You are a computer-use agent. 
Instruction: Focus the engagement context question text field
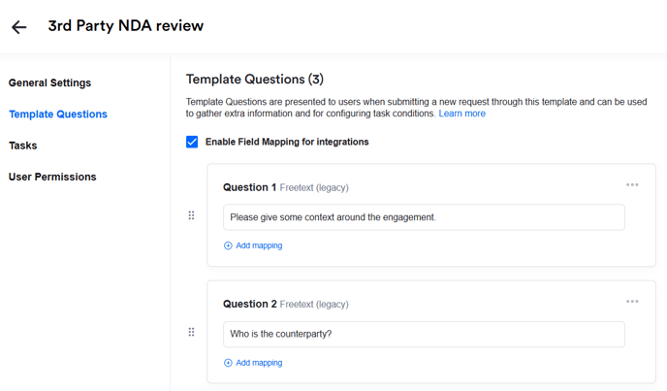tap(424, 217)
